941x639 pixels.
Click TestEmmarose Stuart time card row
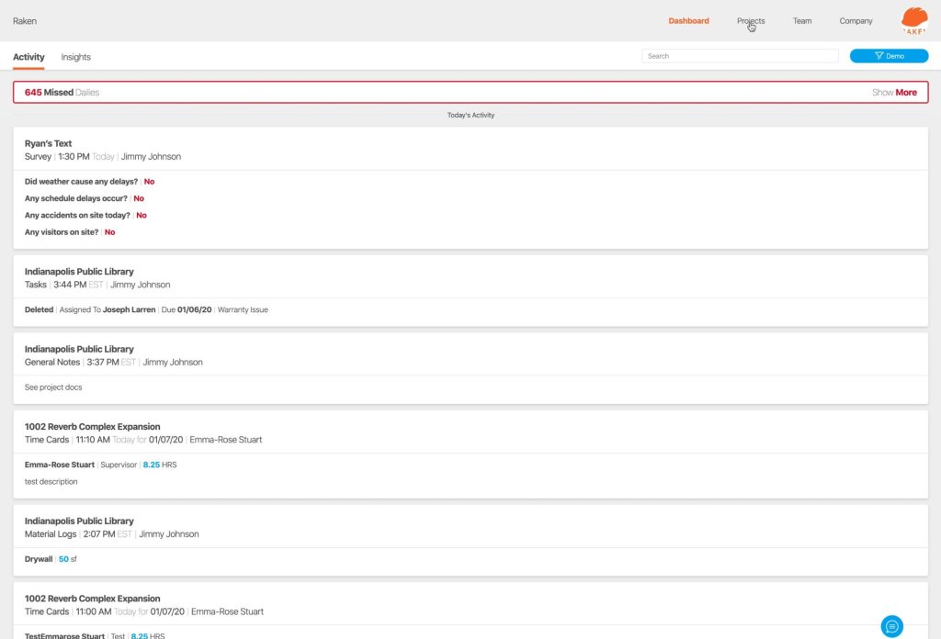(95, 635)
